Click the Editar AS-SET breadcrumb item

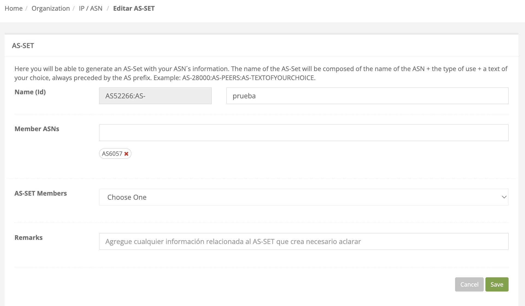tap(134, 8)
